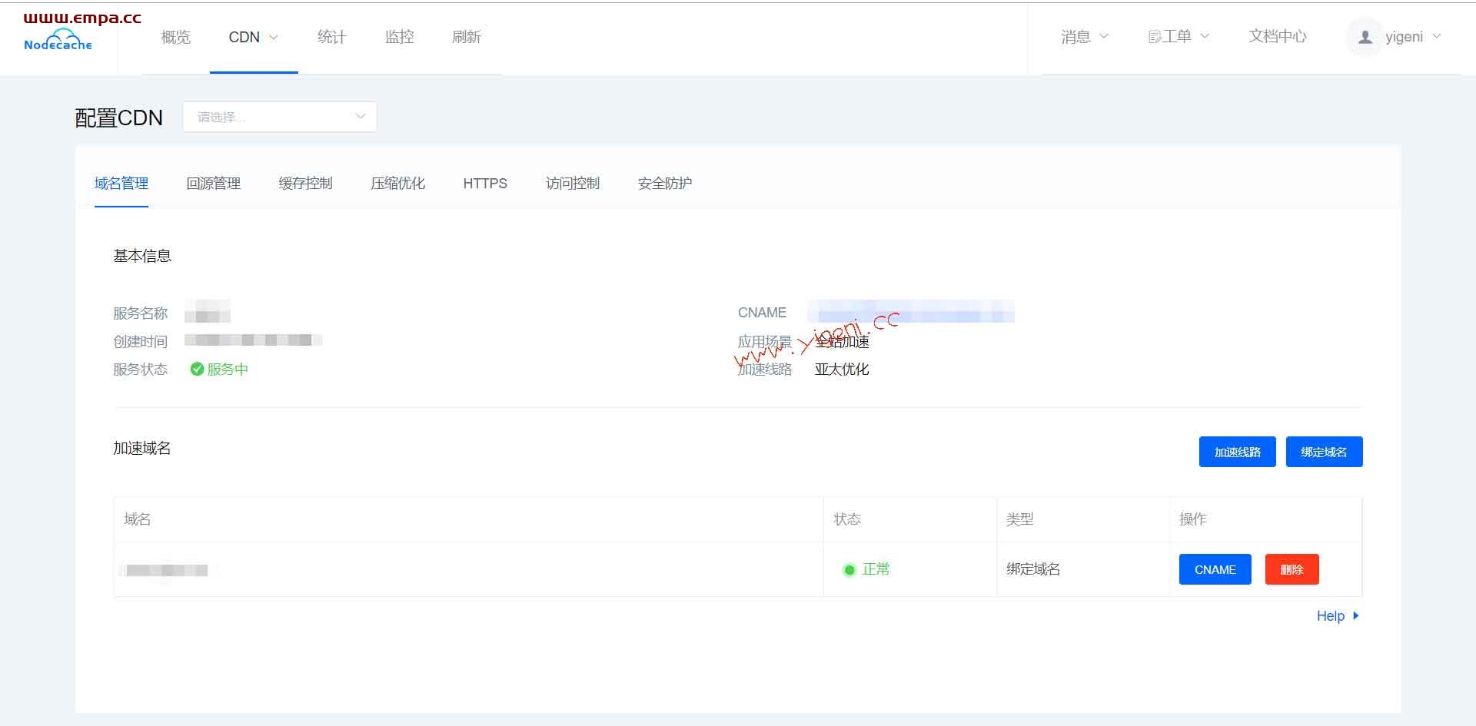Click the ticket icon beside 工单
The height and width of the screenshot is (726, 1476).
click(x=1154, y=37)
